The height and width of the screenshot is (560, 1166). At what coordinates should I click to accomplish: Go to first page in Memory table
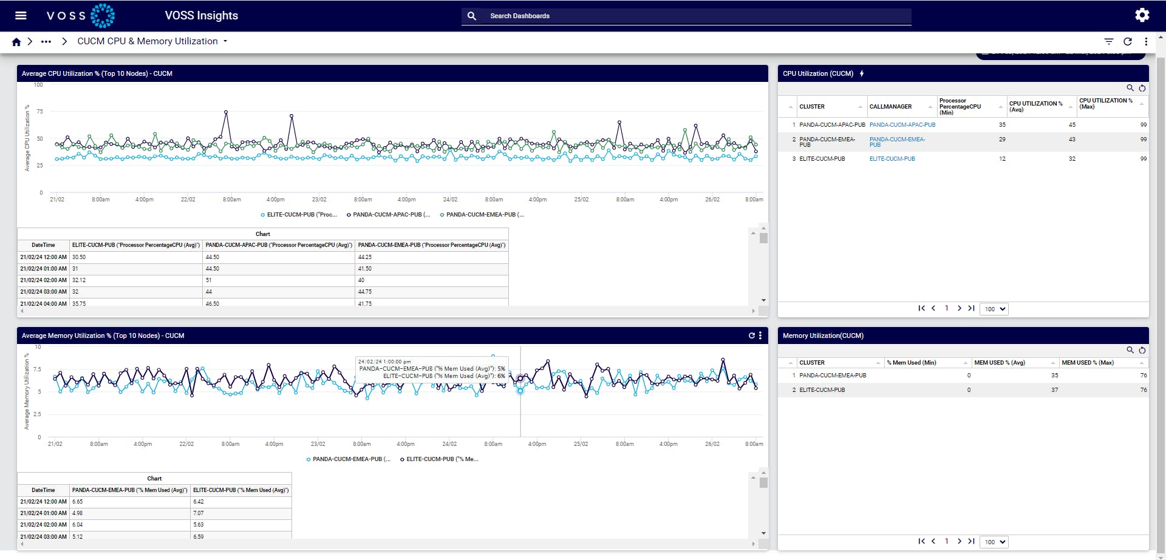922,541
